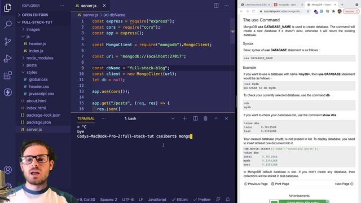The height and width of the screenshot is (203, 361).
Task: Click ESLint status bar item
Action: tap(179, 200)
